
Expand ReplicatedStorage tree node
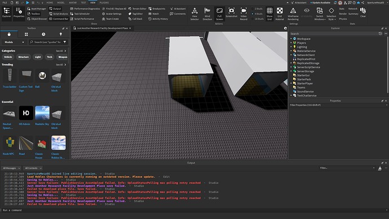coord(291,63)
